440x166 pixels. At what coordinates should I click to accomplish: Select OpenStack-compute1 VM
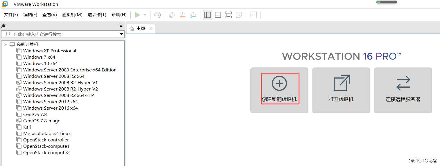coord(46,146)
